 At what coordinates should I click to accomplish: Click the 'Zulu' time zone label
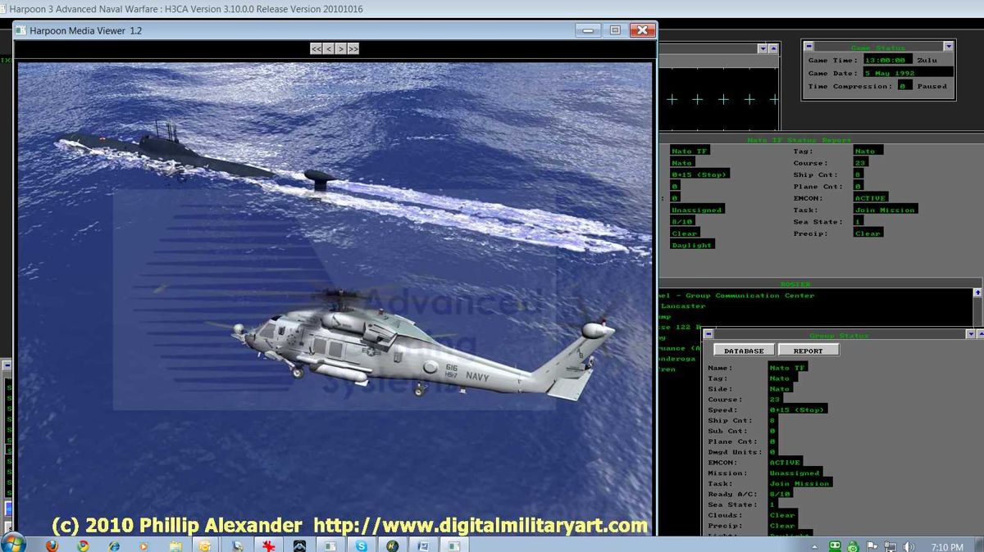pyautogui.click(x=926, y=60)
